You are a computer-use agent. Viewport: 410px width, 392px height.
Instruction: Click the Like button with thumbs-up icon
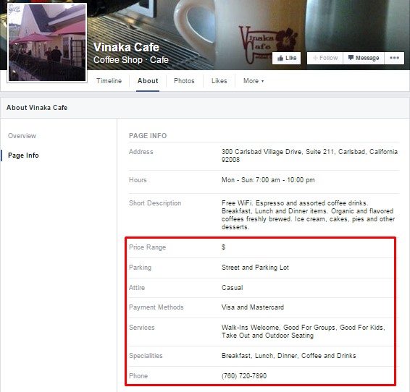[x=286, y=58]
